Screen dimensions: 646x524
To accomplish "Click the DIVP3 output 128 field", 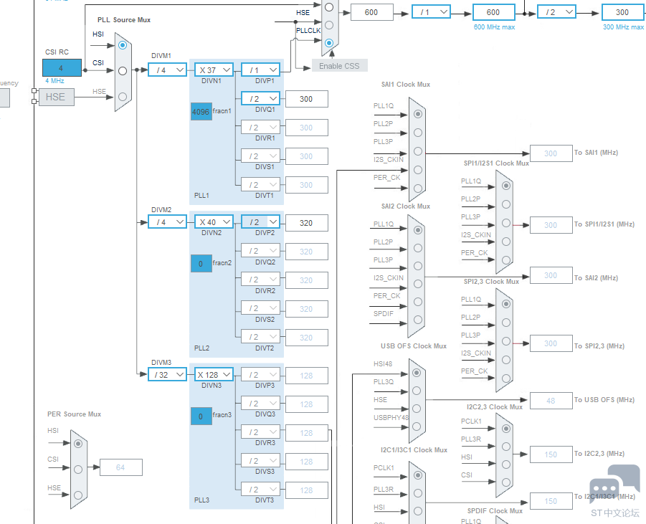I will (x=307, y=376).
